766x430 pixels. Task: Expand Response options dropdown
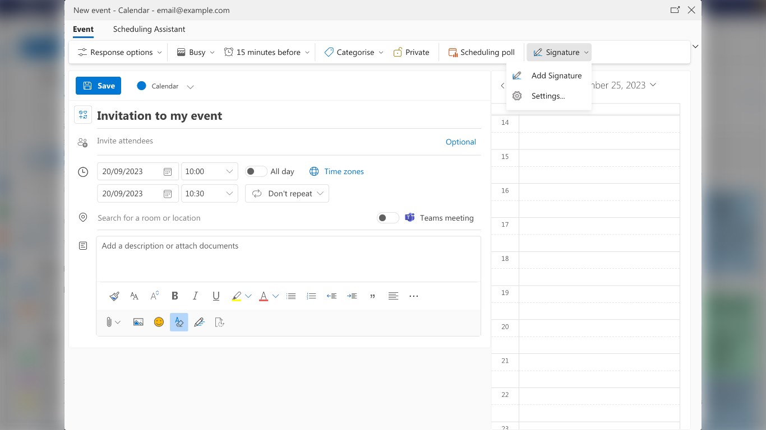click(119, 52)
